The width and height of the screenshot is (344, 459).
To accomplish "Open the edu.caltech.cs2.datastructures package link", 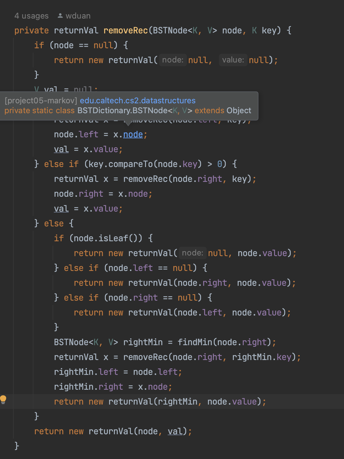I will point(138,101).
